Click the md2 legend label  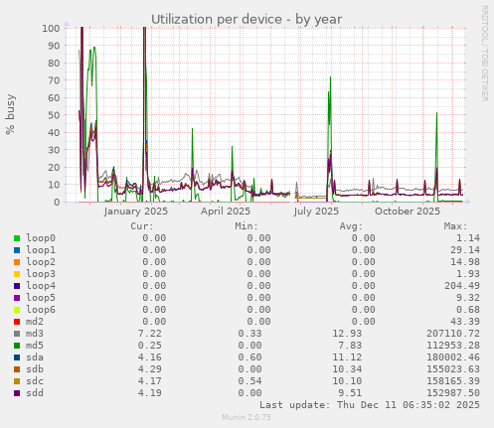pyautogui.click(x=35, y=322)
